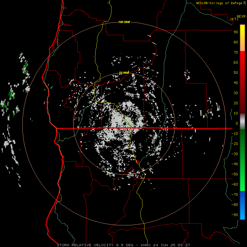Click the -50 value on the velocity scale

point(235,174)
